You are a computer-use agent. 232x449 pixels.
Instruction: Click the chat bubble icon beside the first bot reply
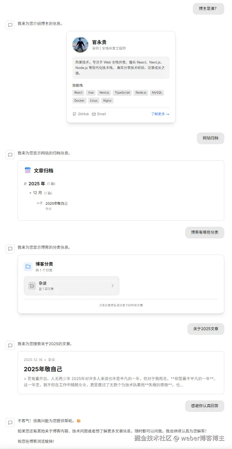click(10, 25)
